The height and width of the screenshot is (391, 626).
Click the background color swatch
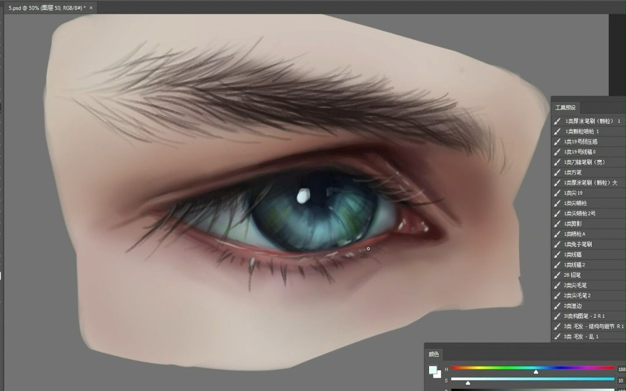tap(438, 375)
